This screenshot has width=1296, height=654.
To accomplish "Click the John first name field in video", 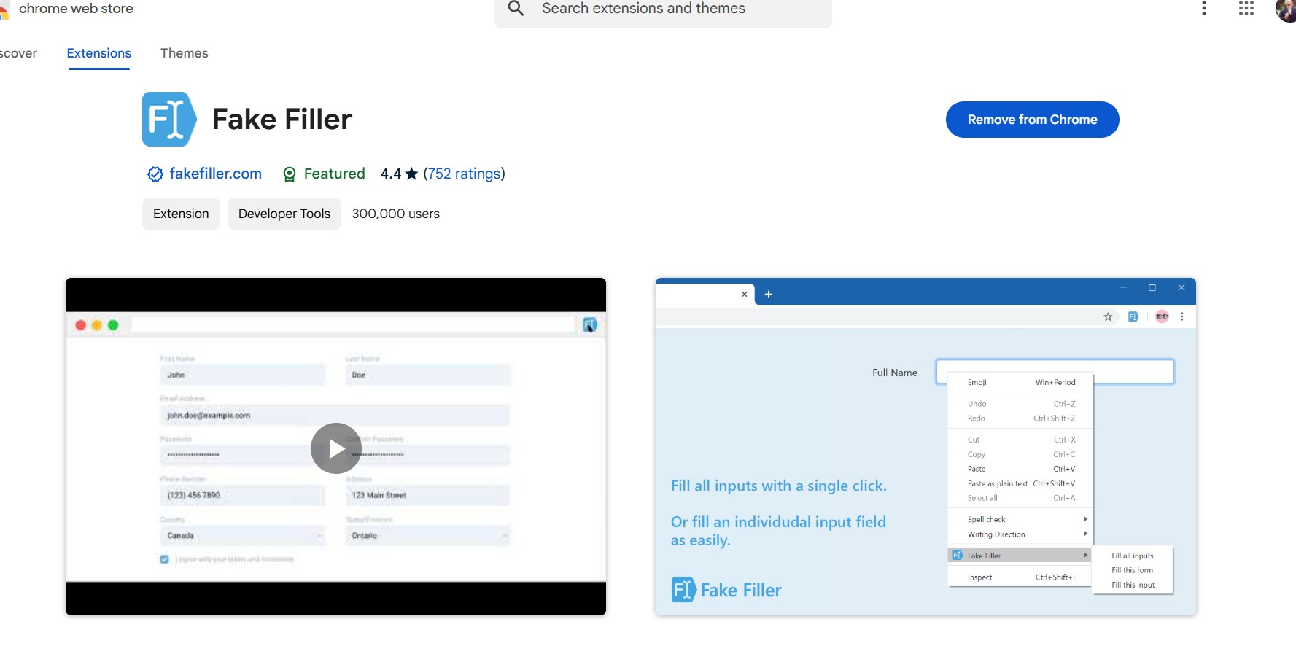I will tap(242, 375).
